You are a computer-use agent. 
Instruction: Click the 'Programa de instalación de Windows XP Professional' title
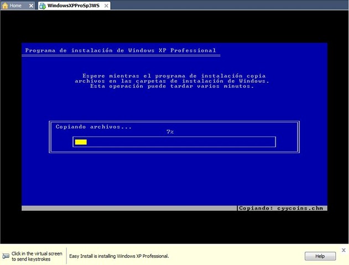coord(121,50)
